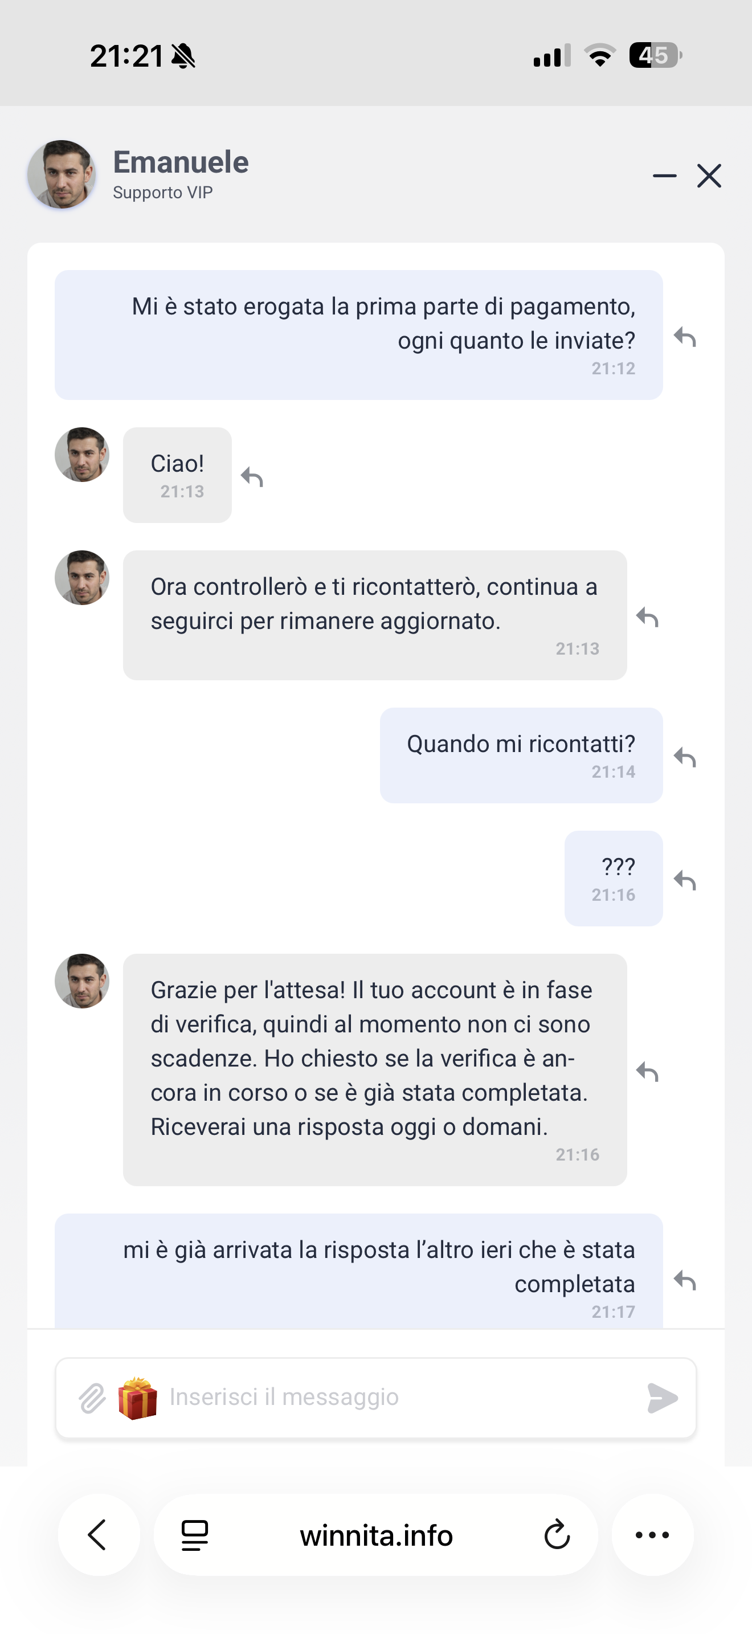Screen dimensions: 752x1634
Task: Reply to 'Grazie per l'attesa!' message
Action: (647, 1071)
